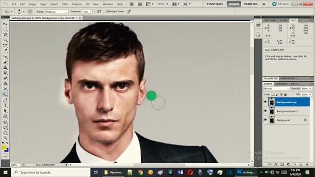Toggle lock position

[x=281, y=94]
